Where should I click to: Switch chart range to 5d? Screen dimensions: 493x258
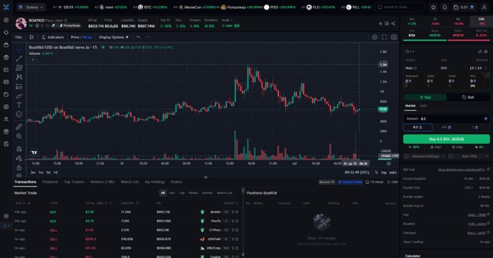(48, 172)
